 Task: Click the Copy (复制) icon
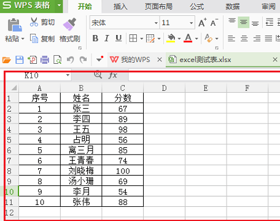34,38
